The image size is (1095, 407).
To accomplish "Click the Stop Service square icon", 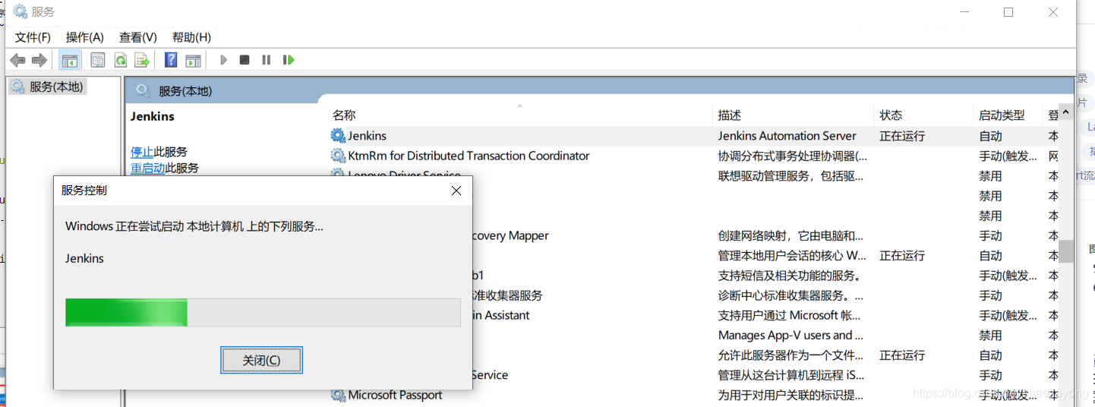I will [245, 60].
